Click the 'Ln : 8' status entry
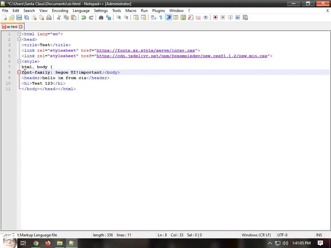This screenshot has width=331, height=248. (162, 235)
